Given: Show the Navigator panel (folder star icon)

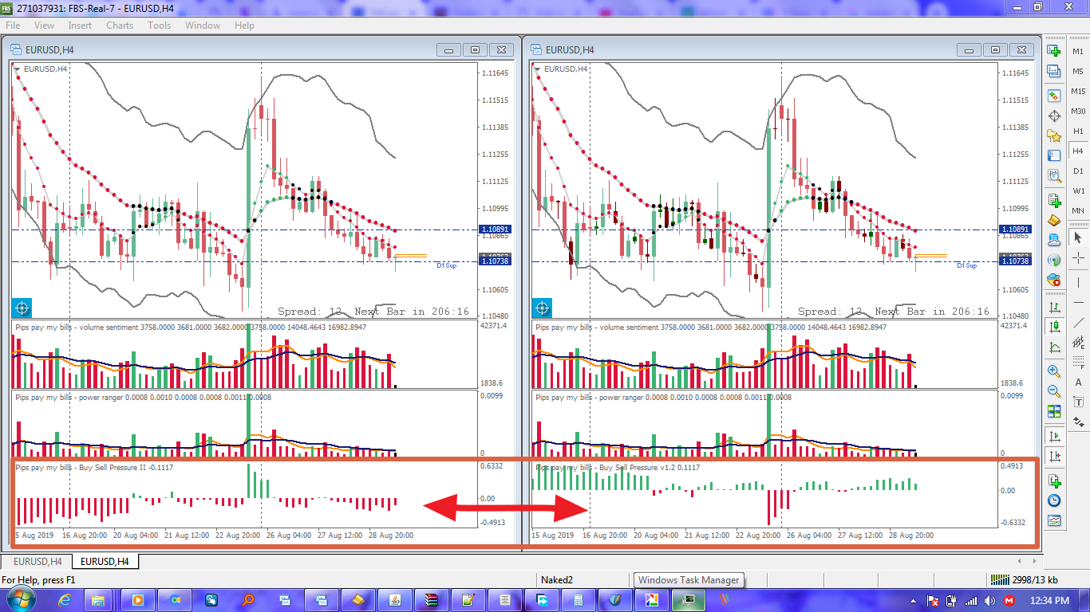Looking at the screenshot, I should [x=1054, y=135].
